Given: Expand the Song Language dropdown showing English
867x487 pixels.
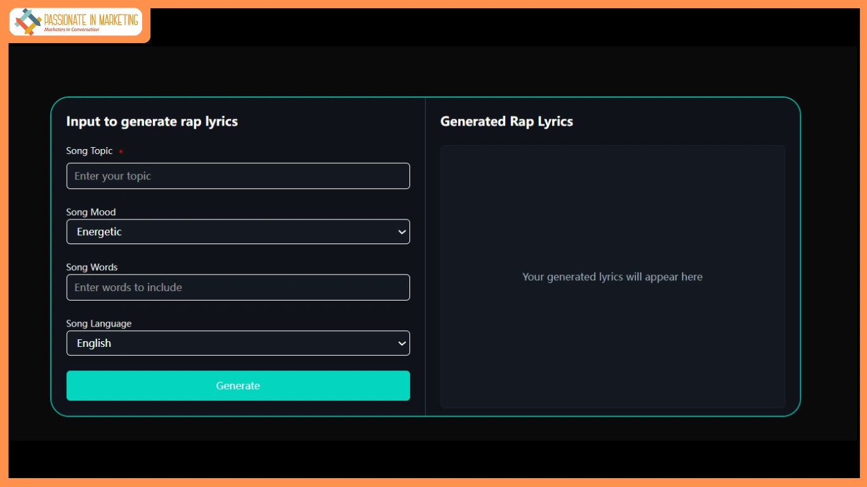Looking at the screenshot, I should [228, 343].
